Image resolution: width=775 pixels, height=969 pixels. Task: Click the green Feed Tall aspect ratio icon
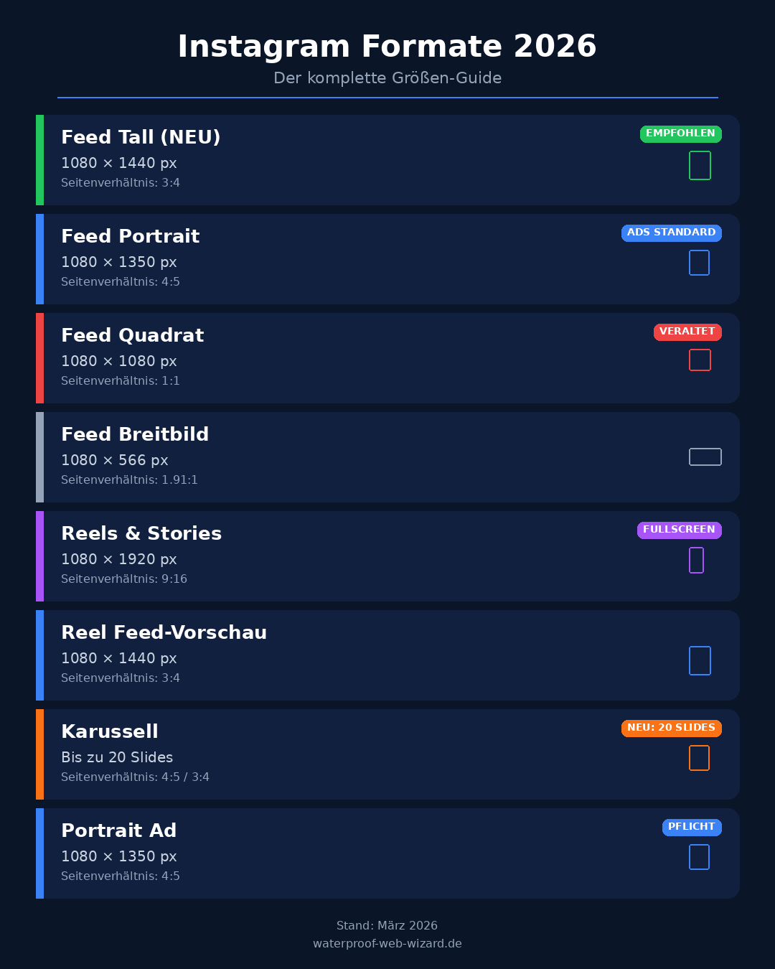click(700, 166)
